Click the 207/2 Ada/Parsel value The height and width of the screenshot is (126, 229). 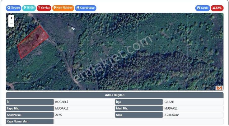coord(84,115)
